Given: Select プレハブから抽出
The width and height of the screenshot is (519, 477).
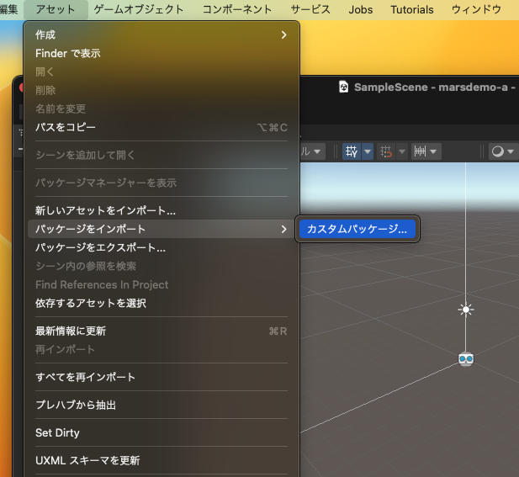Looking at the screenshot, I should pyautogui.click(x=162, y=405).
